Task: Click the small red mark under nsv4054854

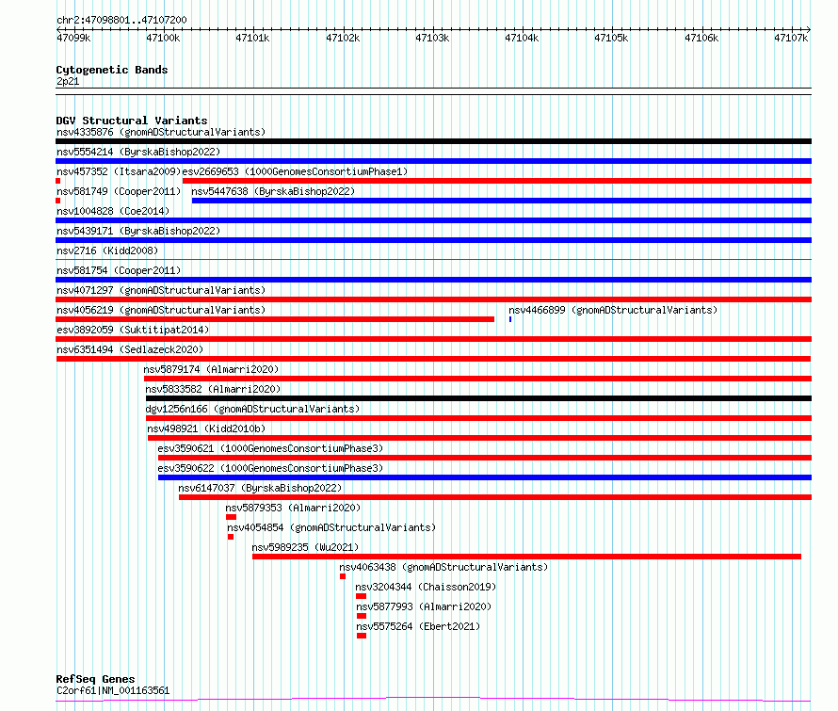Action: [x=231, y=537]
